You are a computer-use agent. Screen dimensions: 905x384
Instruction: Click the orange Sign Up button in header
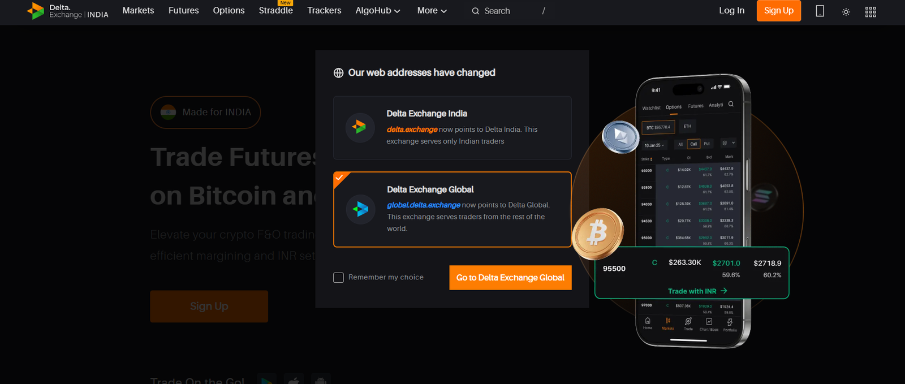[x=778, y=11]
